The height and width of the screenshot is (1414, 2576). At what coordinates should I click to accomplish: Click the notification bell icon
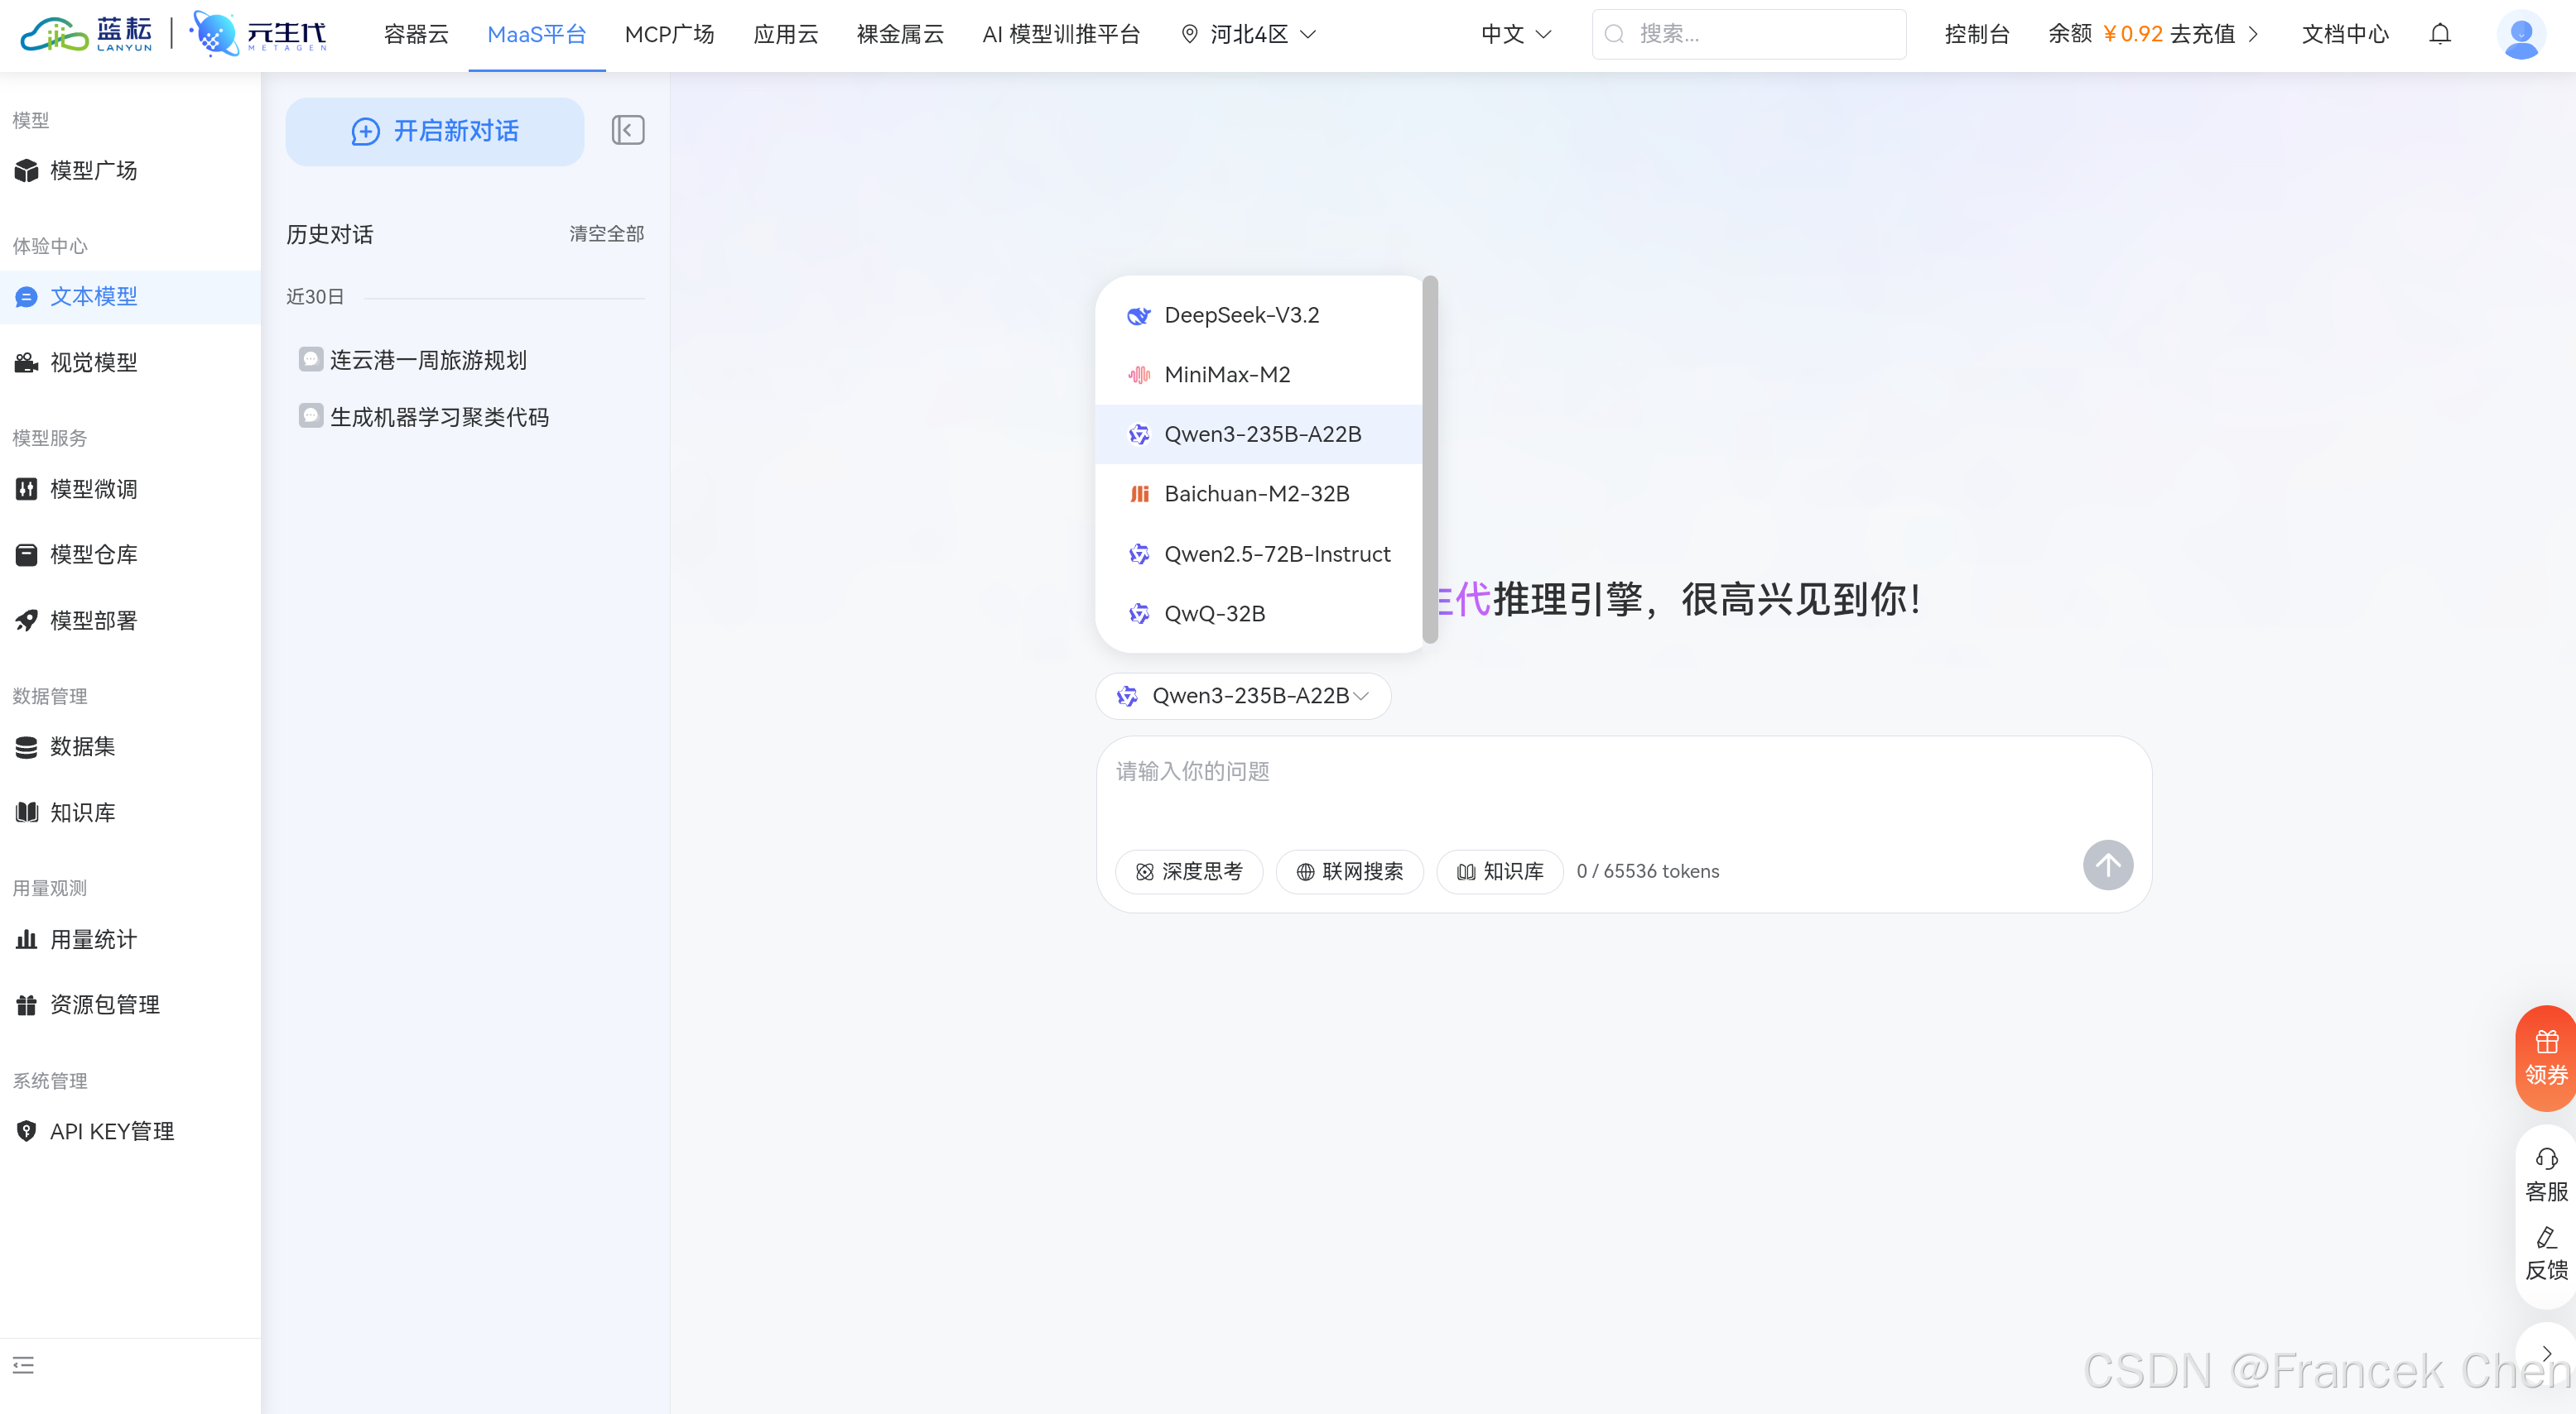(x=2440, y=34)
